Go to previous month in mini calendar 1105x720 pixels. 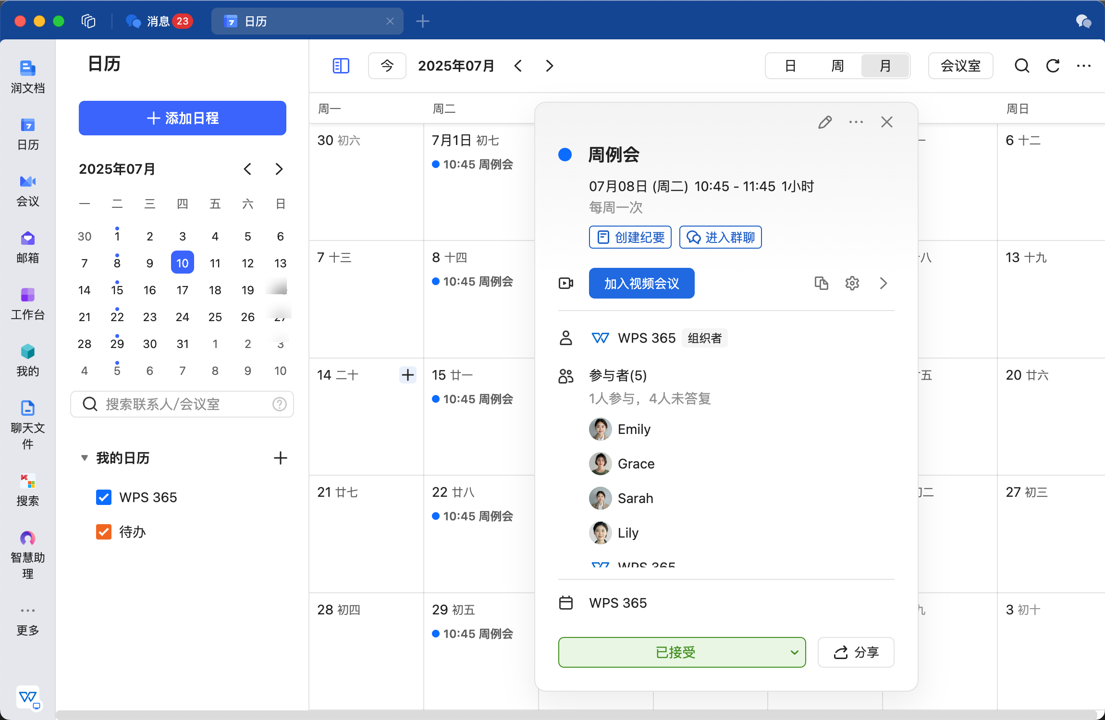[x=248, y=169]
